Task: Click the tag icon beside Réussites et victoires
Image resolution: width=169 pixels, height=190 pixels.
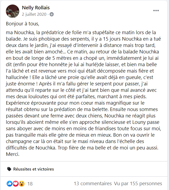Action: tap(9, 169)
